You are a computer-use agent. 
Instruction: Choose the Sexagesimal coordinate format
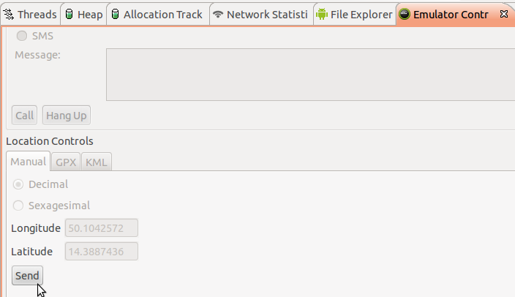coord(18,206)
